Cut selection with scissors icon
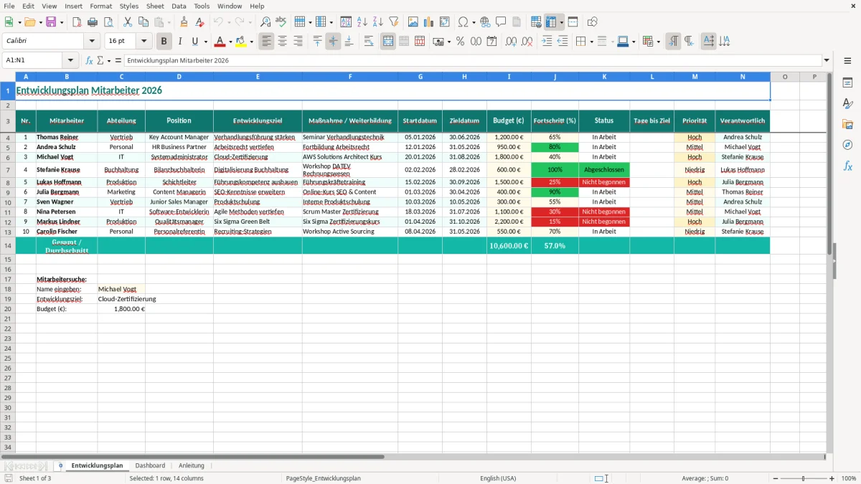Image resolution: width=861 pixels, height=484 pixels. (x=127, y=22)
